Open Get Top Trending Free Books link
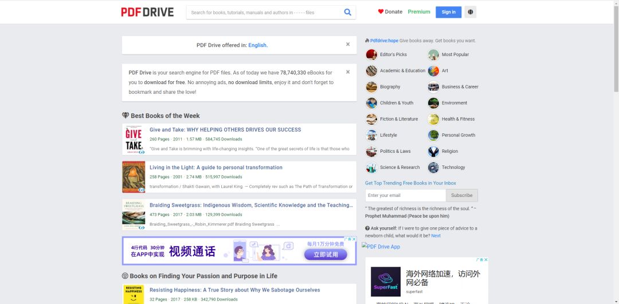The height and width of the screenshot is (304, 619). pos(410,183)
